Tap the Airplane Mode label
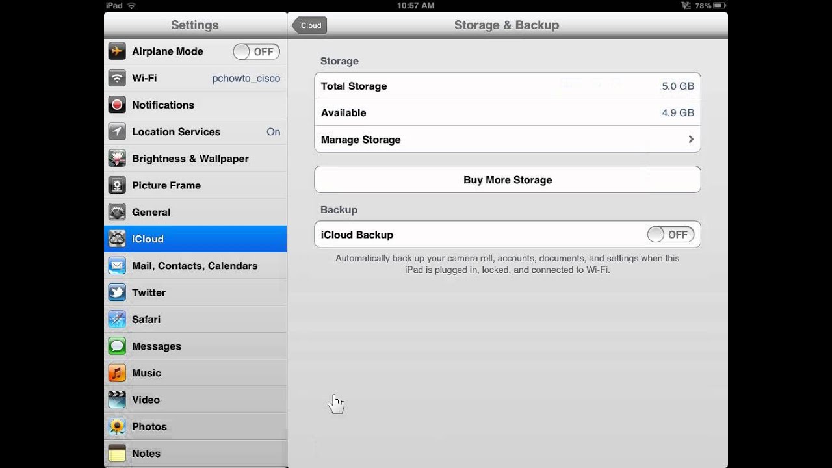The width and height of the screenshot is (832, 468). (168, 51)
